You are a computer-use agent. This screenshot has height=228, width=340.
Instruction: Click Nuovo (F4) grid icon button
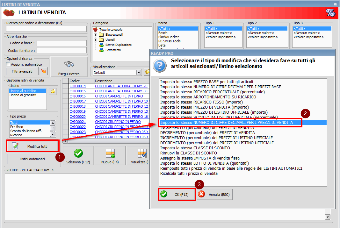[110, 156]
